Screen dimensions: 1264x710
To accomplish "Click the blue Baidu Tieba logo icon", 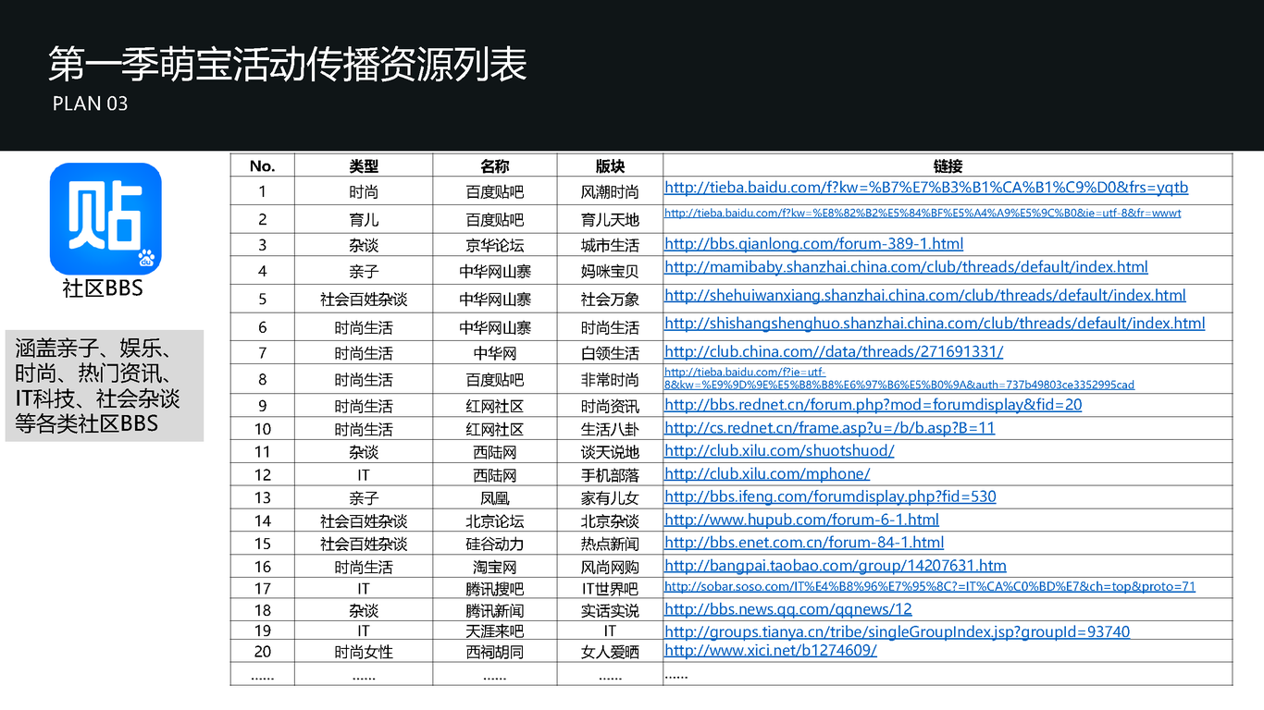I will click(x=105, y=219).
